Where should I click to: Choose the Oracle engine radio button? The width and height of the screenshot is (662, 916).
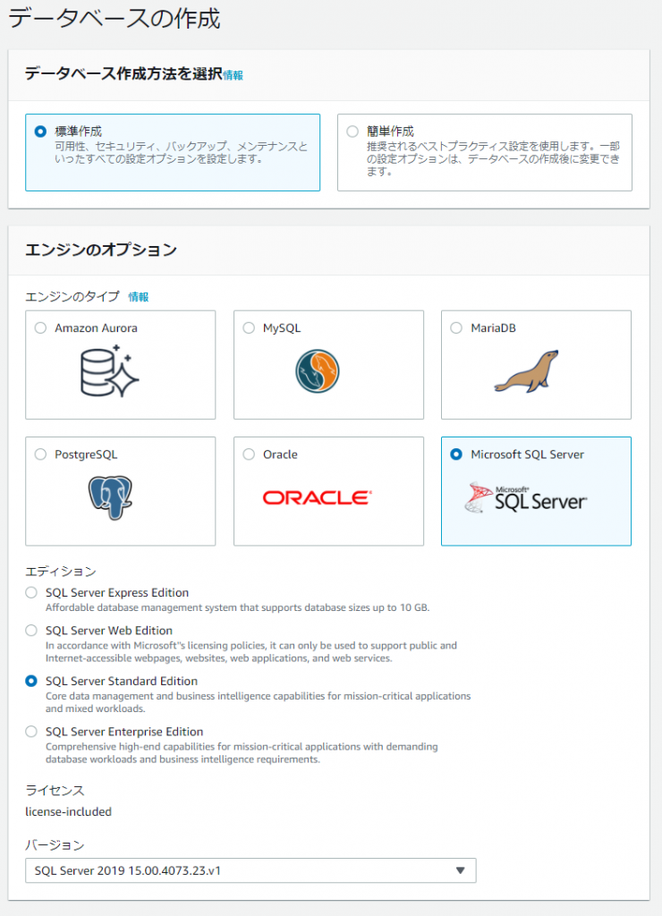tap(249, 454)
